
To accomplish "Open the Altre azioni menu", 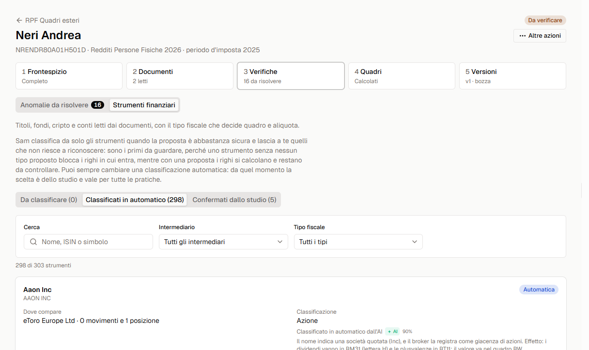I will tap(540, 36).
